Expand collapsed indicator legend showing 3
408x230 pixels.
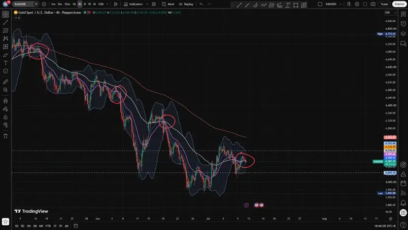click(x=17, y=18)
